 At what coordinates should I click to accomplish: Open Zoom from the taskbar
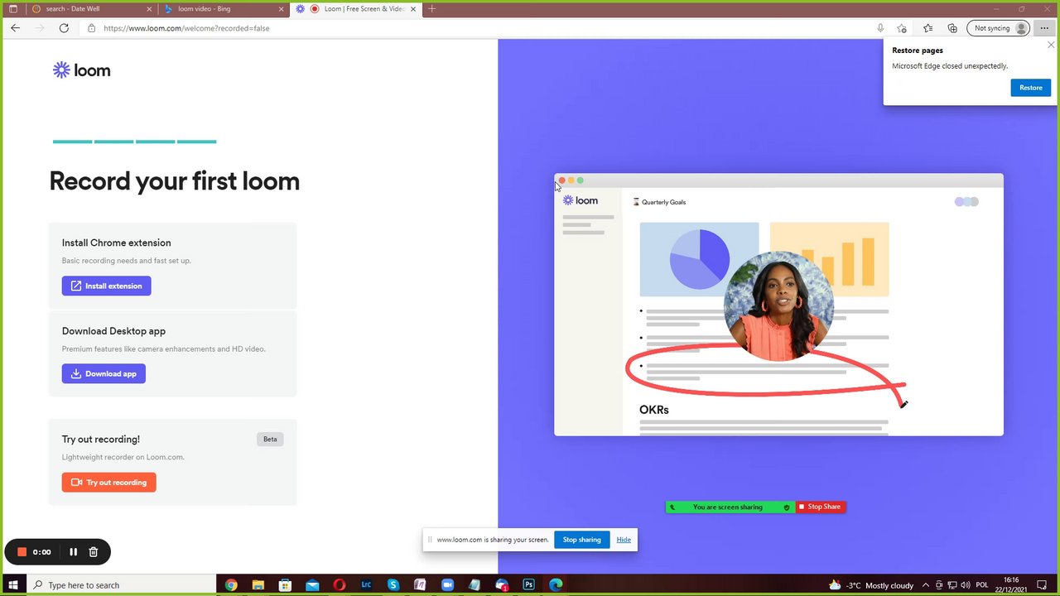[447, 585]
